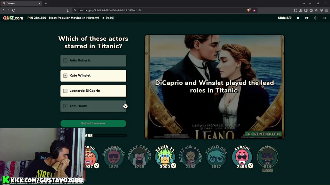This screenshot has height=185, width=330.
Task: Click the Julia Roberts answer label
Action: 80,60
